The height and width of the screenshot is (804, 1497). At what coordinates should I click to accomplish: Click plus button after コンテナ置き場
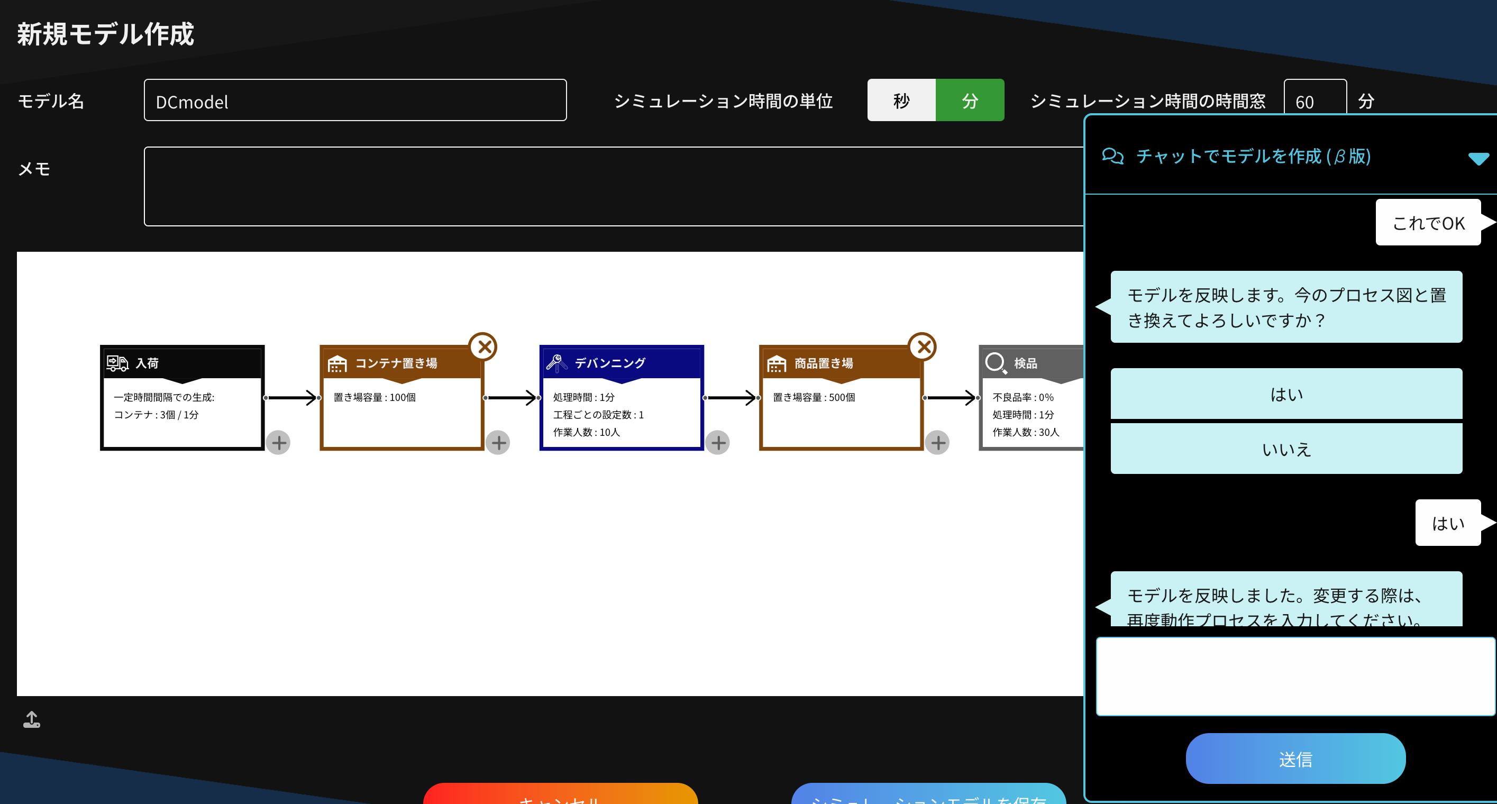click(x=499, y=443)
